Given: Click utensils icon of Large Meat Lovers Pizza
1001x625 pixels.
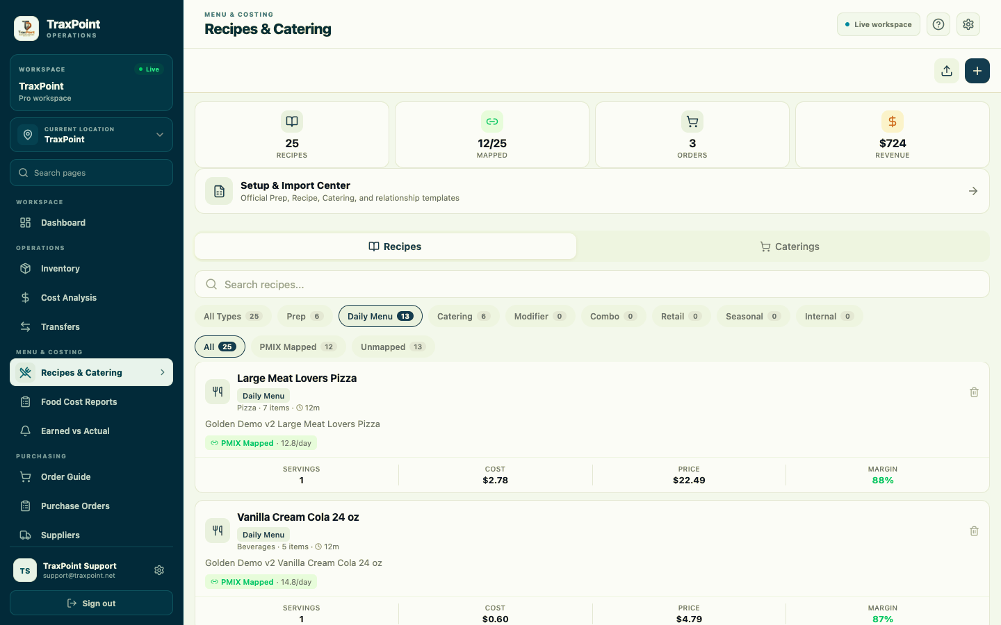Looking at the screenshot, I should [218, 392].
